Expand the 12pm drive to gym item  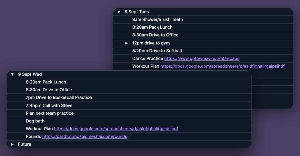click(126, 43)
